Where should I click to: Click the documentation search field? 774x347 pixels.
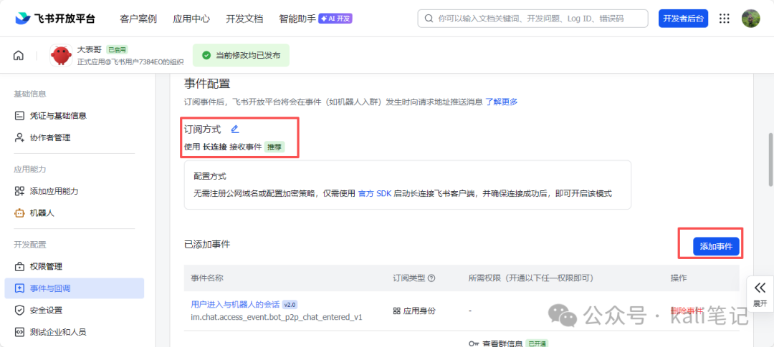[533, 19]
